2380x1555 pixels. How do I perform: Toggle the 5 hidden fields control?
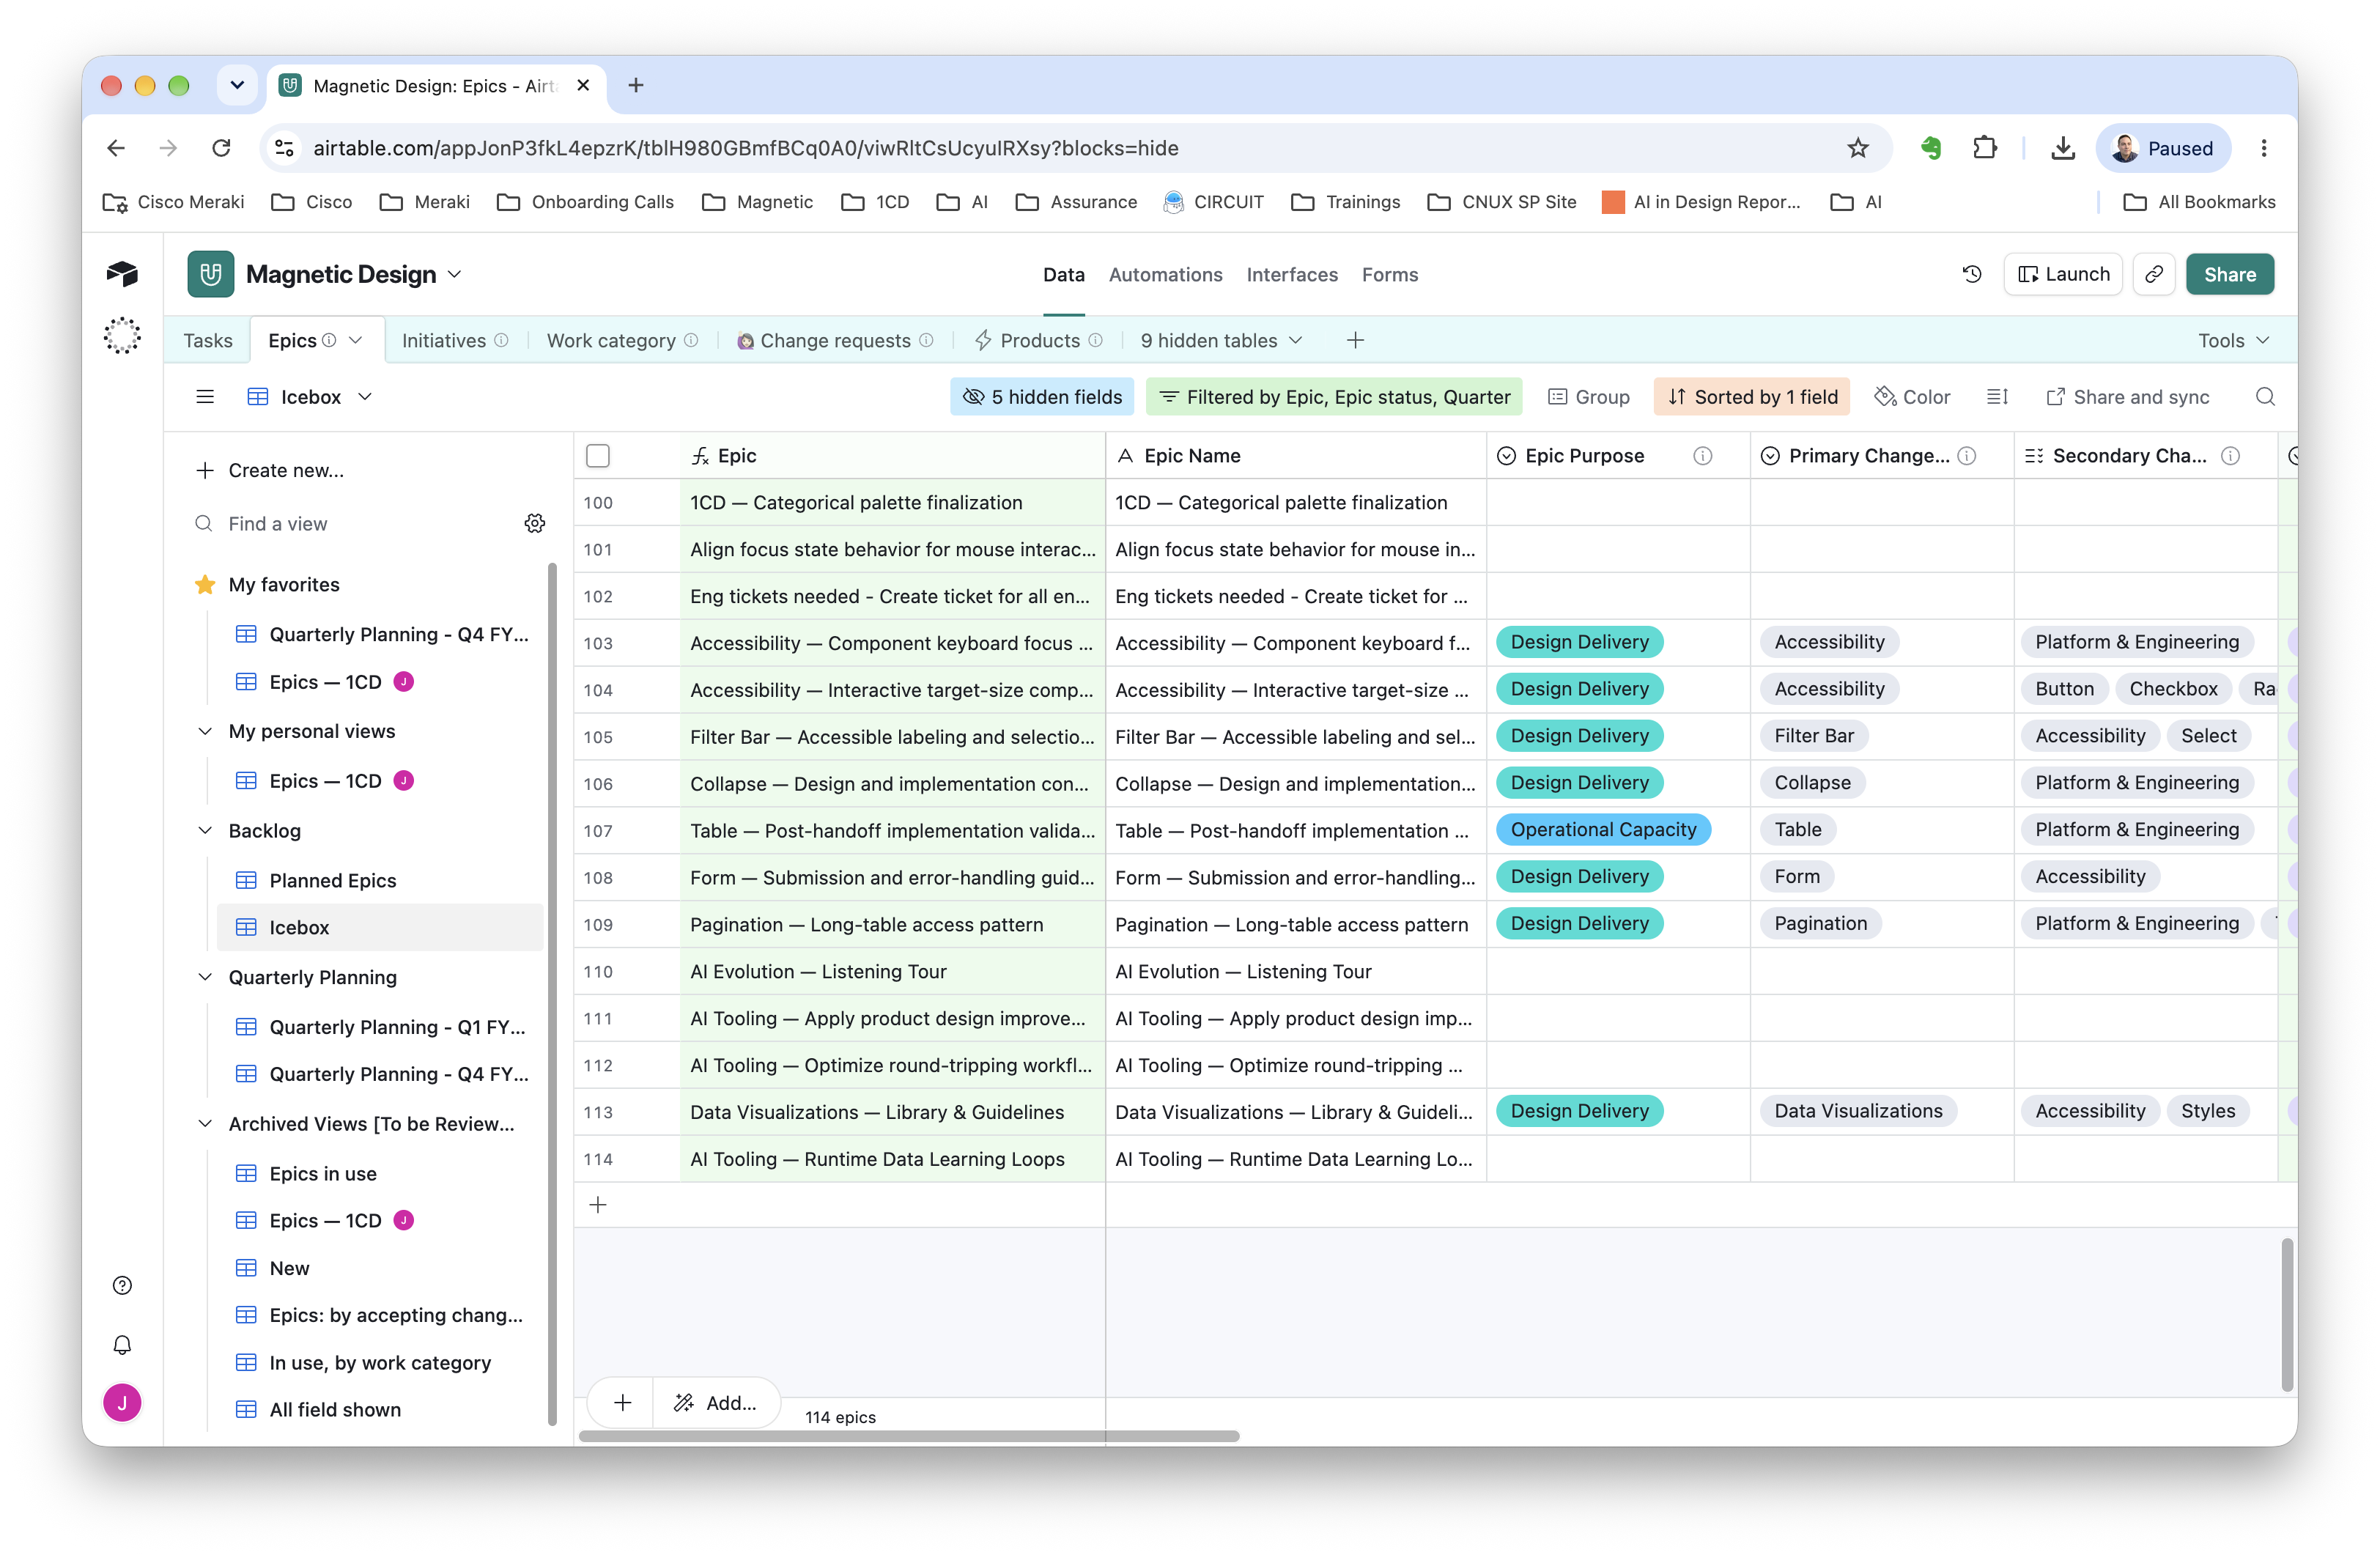1042,397
